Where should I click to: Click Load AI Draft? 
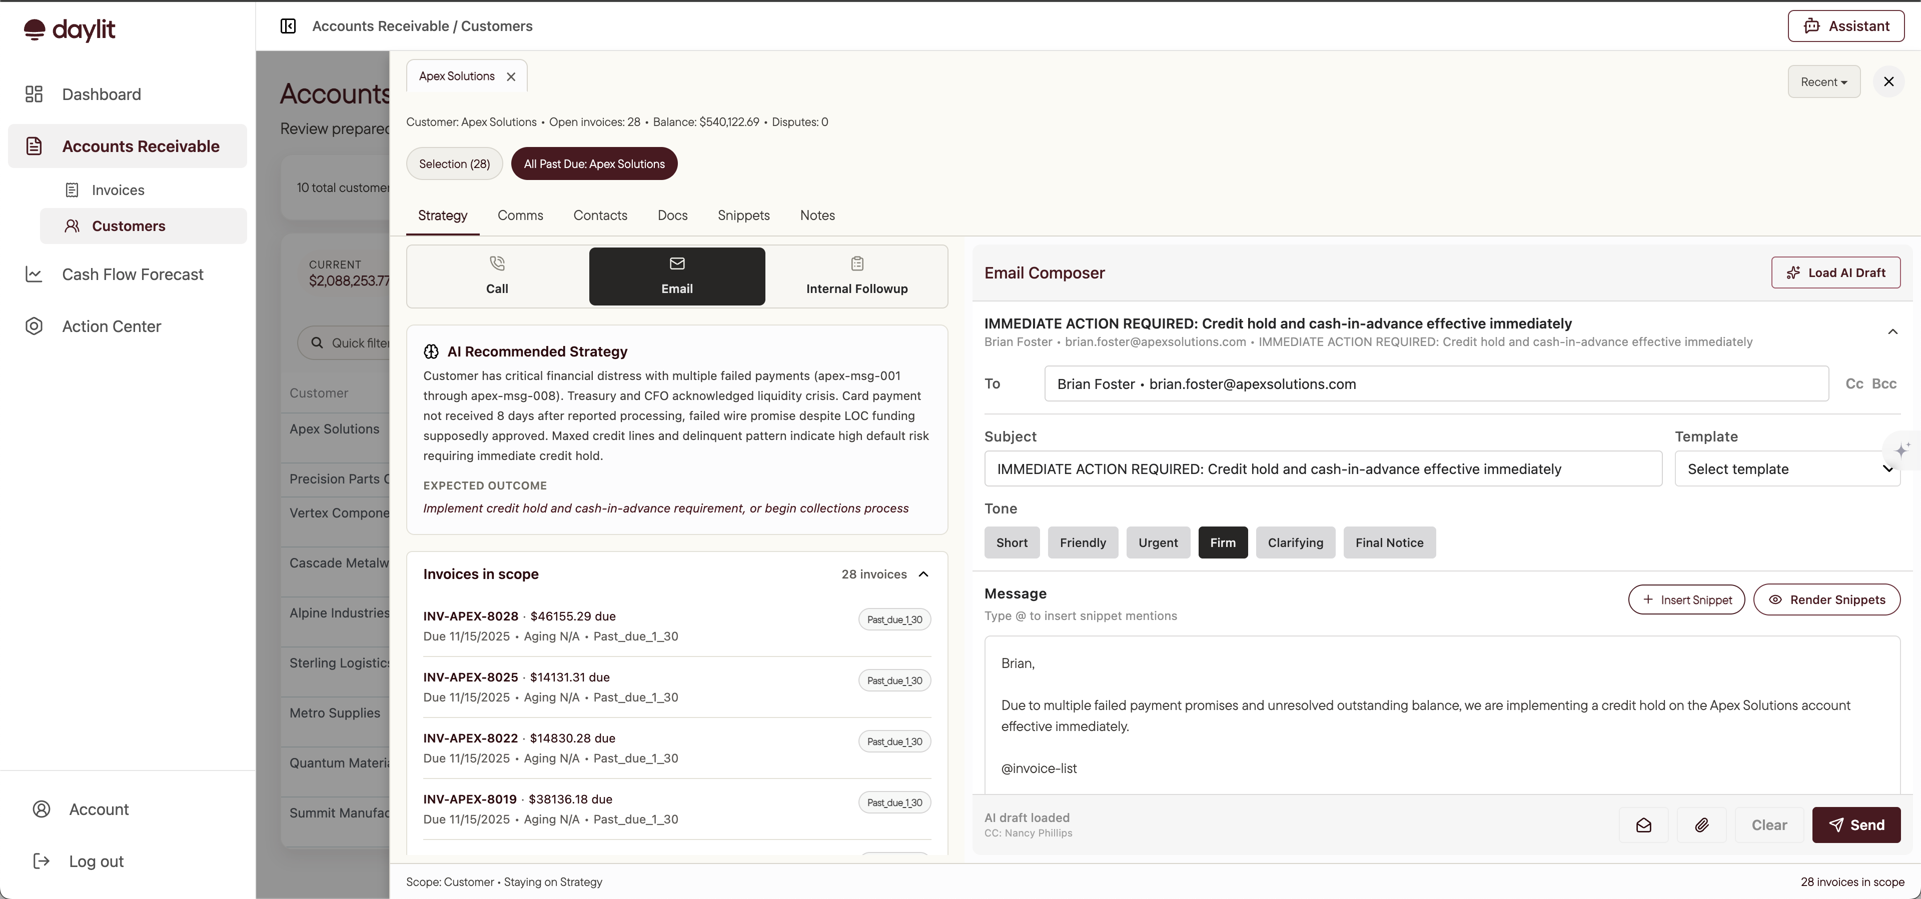point(1836,272)
